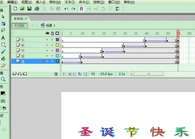
Task: Open the 插入(I) menu
Action: click(41, 2)
